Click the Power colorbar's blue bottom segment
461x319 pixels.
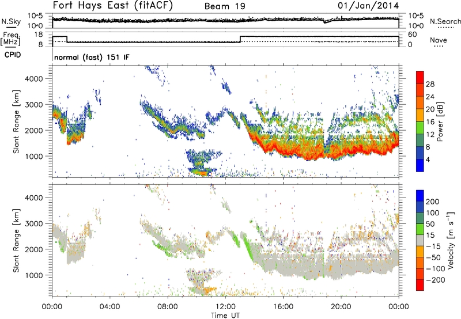click(x=420, y=165)
